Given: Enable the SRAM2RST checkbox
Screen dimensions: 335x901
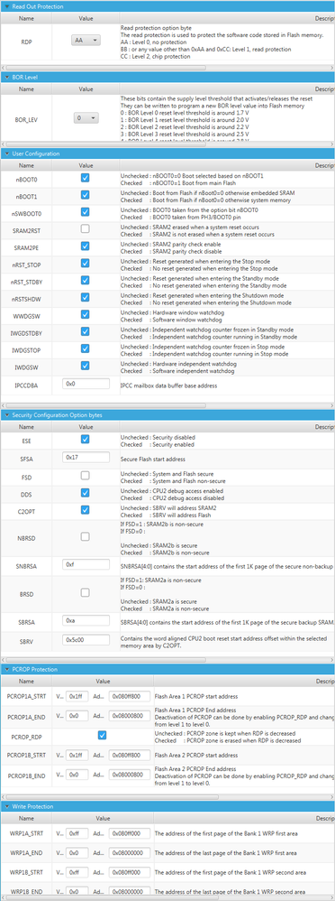Looking at the screenshot, I should point(85,229).
